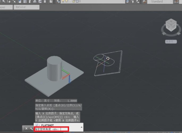Click the gray cylinder 3D solid
Image resolution: width=182 pixels, height=133 pixels.
54,69
